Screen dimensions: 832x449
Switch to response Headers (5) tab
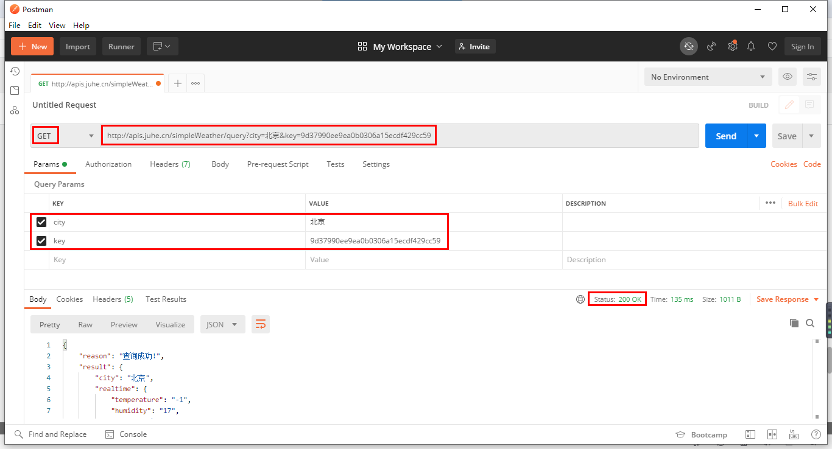113,299
